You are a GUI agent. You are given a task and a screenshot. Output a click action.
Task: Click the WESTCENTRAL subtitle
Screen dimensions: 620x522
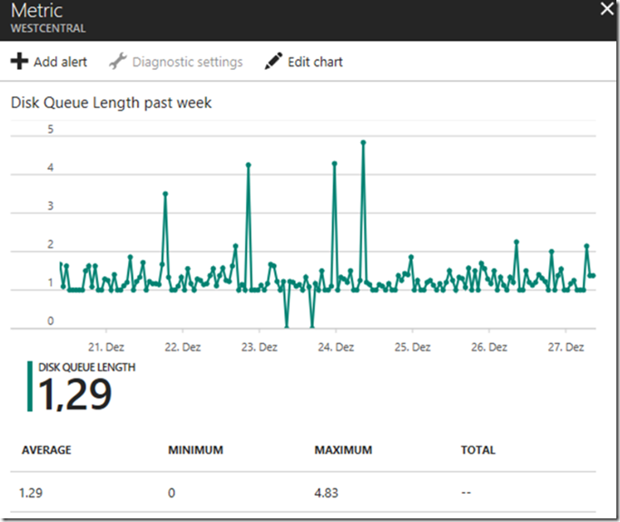48,28
